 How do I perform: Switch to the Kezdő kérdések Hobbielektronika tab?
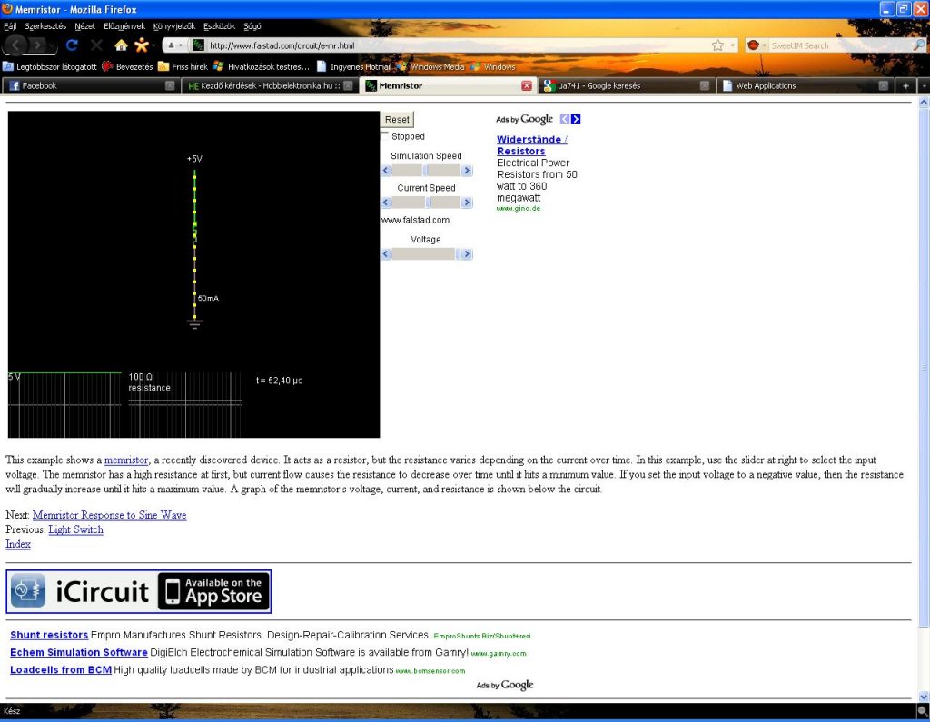click(x=271, y=85)
